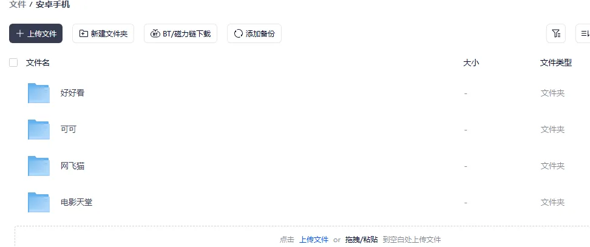Open the folder named 可可

pyautogui.click(x=68, y=129)
